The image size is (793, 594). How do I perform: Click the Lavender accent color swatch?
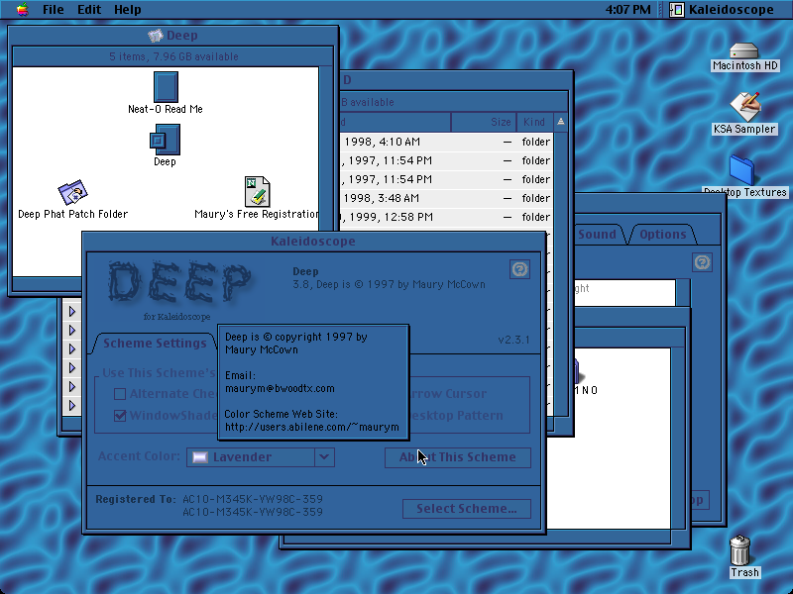tap(200, 457)
